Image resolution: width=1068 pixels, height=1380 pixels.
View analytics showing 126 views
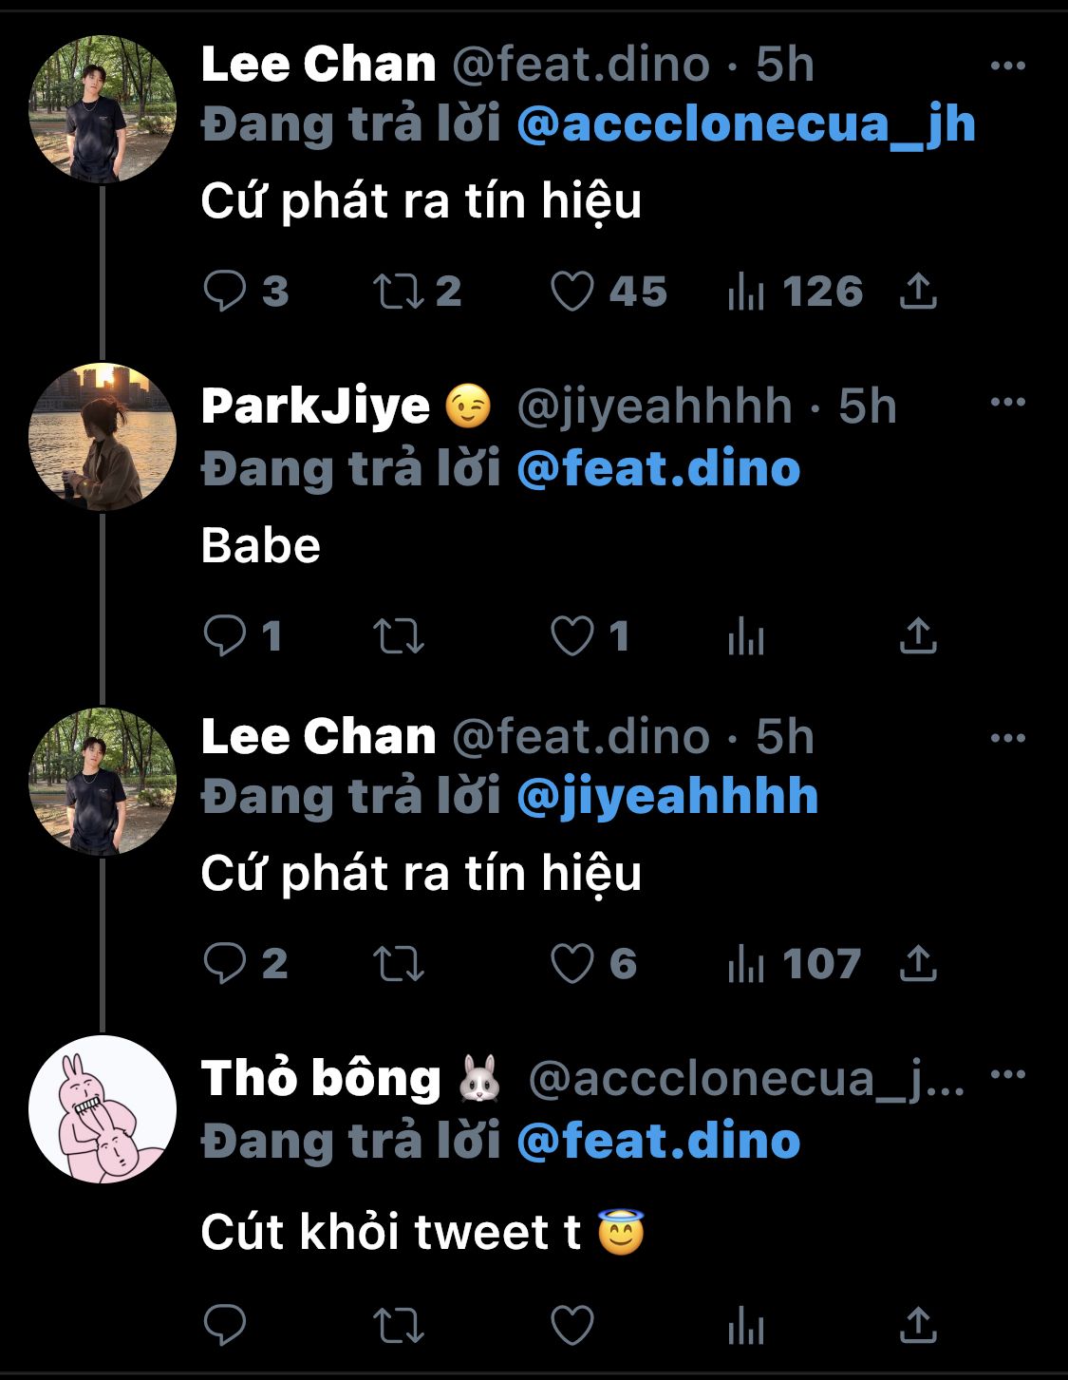click(x=746, y=292)
